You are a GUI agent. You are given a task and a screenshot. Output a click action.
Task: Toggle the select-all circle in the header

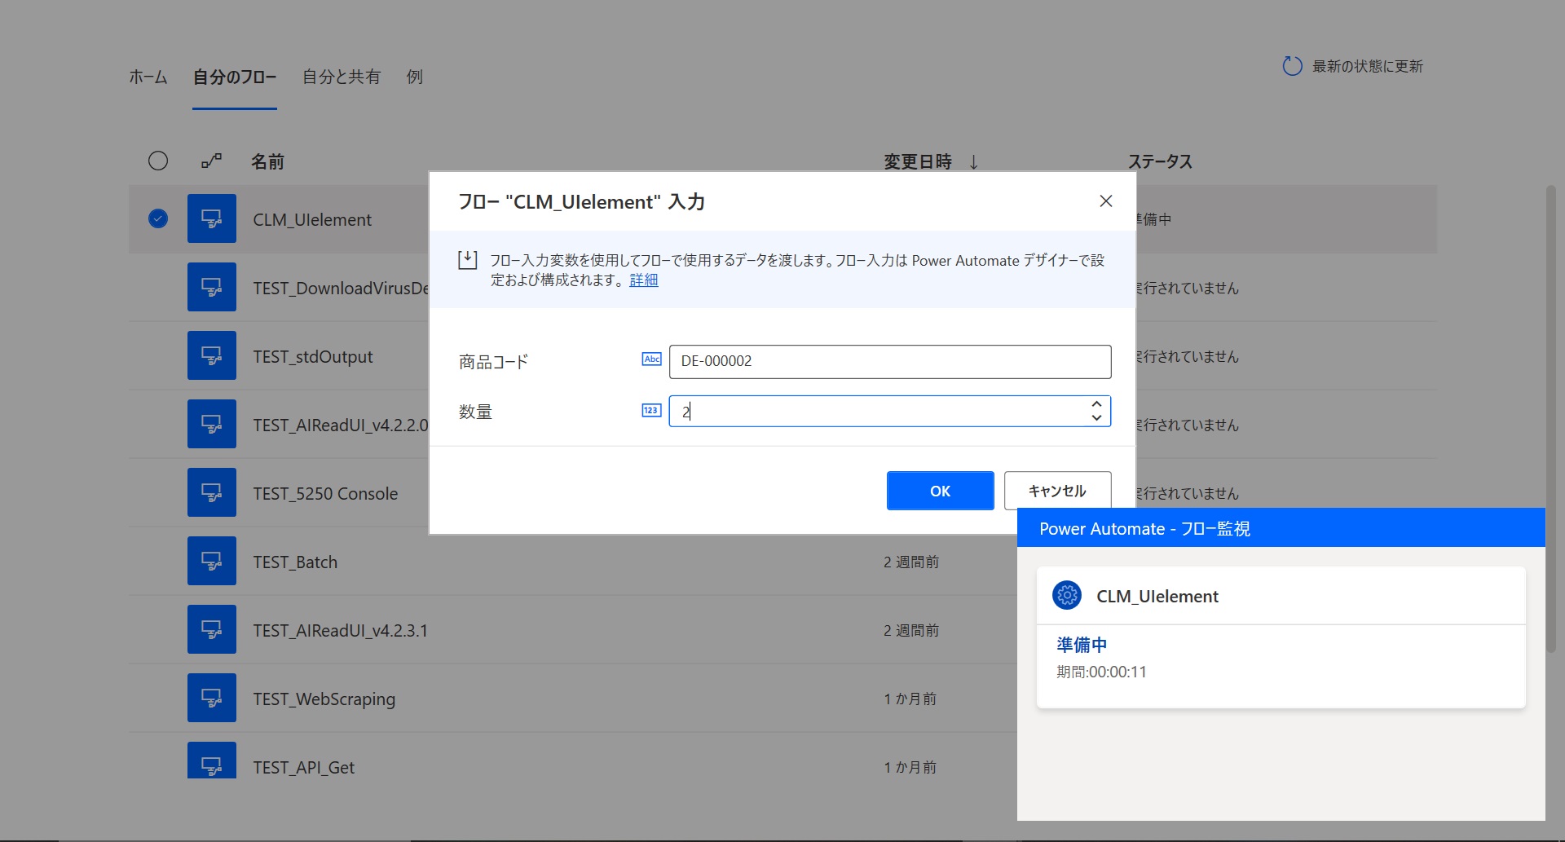point(158,161)
